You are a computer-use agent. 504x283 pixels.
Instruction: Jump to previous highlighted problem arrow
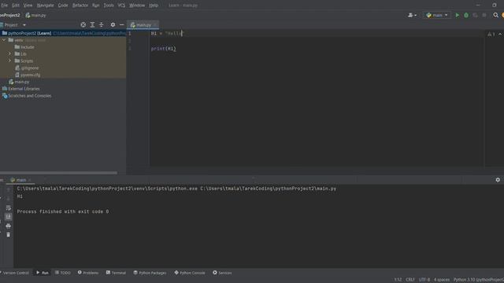click(500, 34)
